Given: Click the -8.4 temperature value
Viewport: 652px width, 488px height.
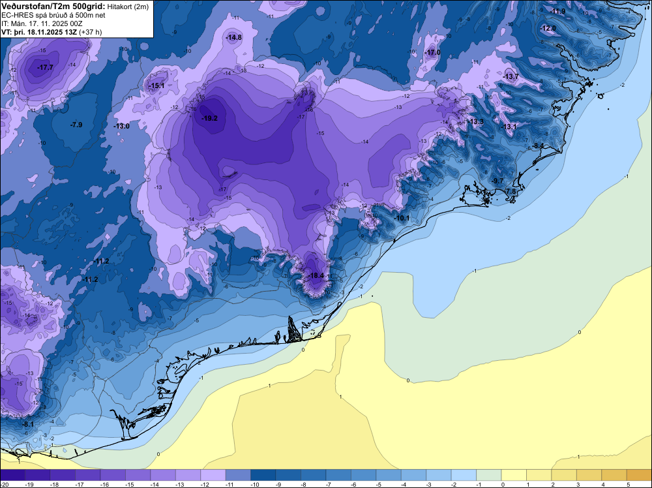Looking at the screenshot, I should [538, 145].
